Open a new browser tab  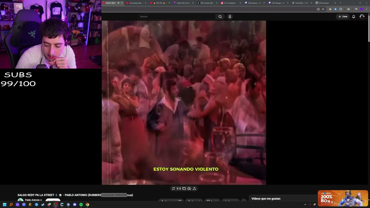[340, 3]
